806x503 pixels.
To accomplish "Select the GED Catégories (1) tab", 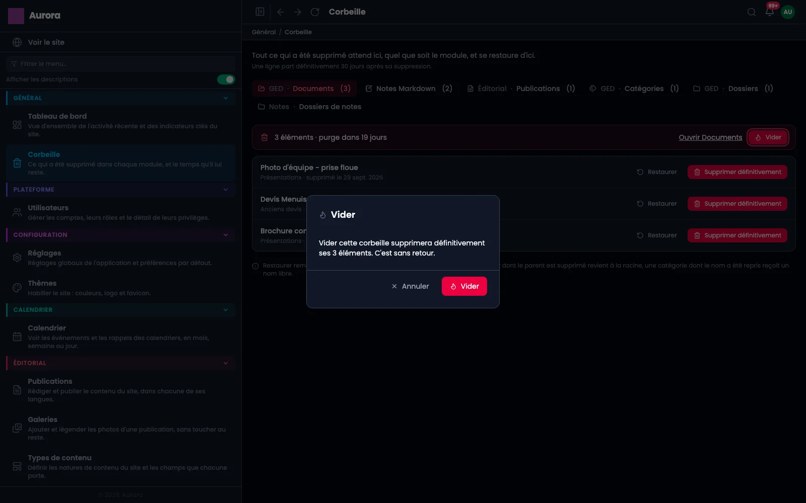I will click(x=634, y=89).
